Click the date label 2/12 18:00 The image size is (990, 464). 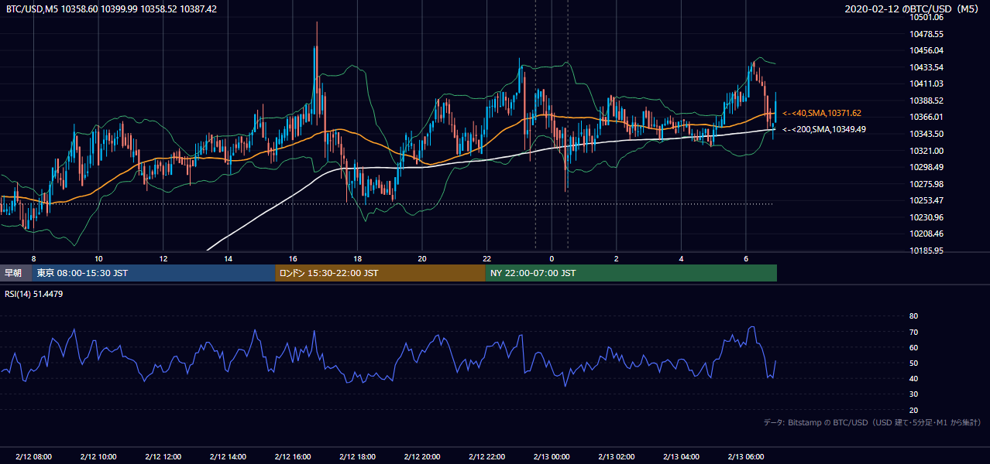click(x=357, y=456)
